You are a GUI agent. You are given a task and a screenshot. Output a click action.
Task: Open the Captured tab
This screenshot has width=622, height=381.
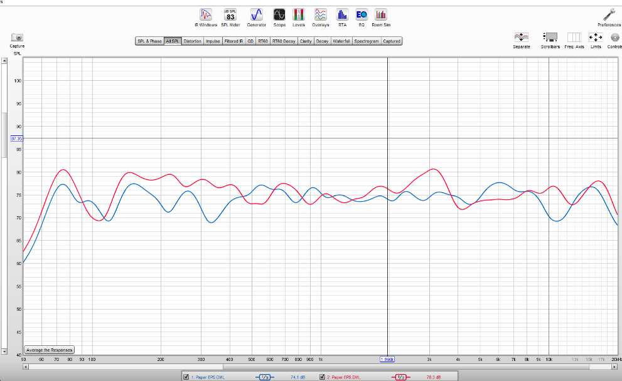(392, 41)
